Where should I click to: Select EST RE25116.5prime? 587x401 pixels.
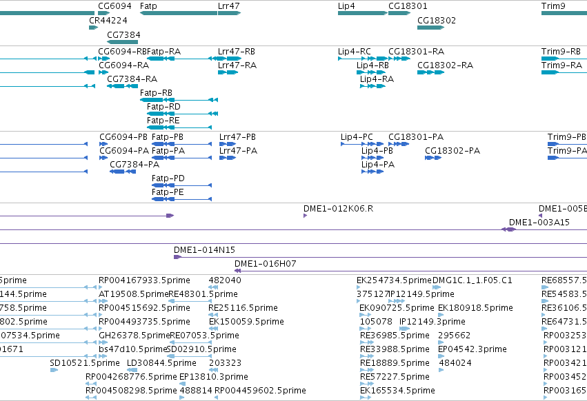coord(213,316)
